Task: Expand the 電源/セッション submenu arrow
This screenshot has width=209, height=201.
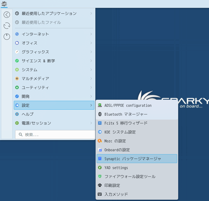Action: (x=91, y=123)
